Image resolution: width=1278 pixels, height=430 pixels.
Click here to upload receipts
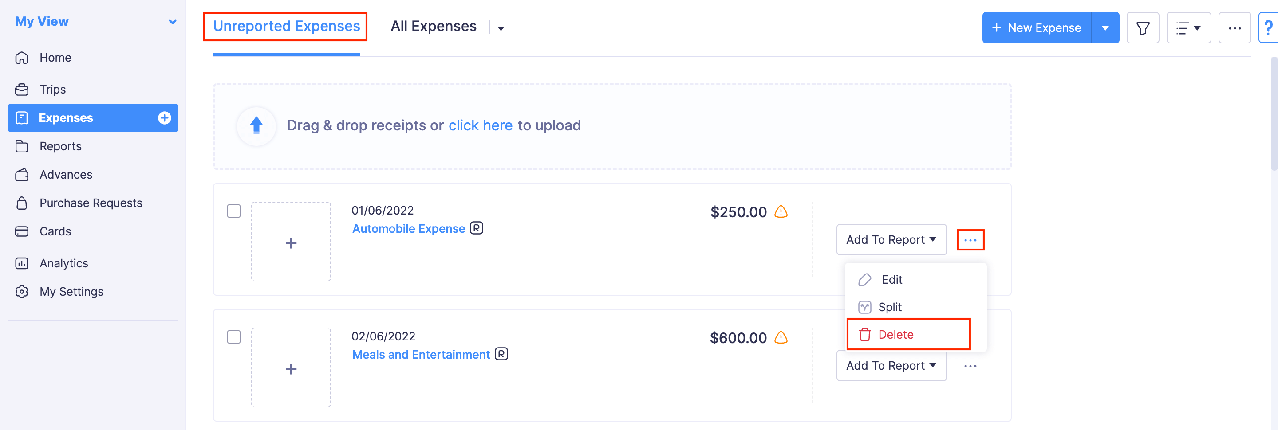[x=481, y=125]
